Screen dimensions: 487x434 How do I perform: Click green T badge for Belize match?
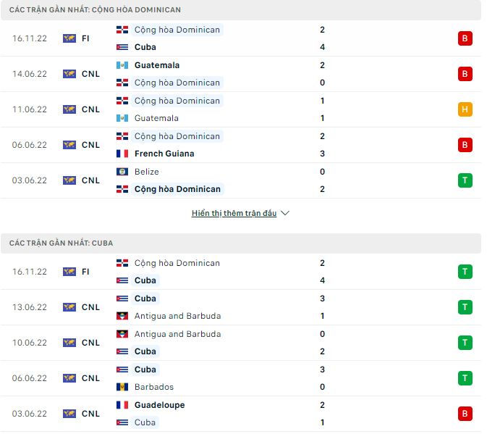tap(465, 180)
